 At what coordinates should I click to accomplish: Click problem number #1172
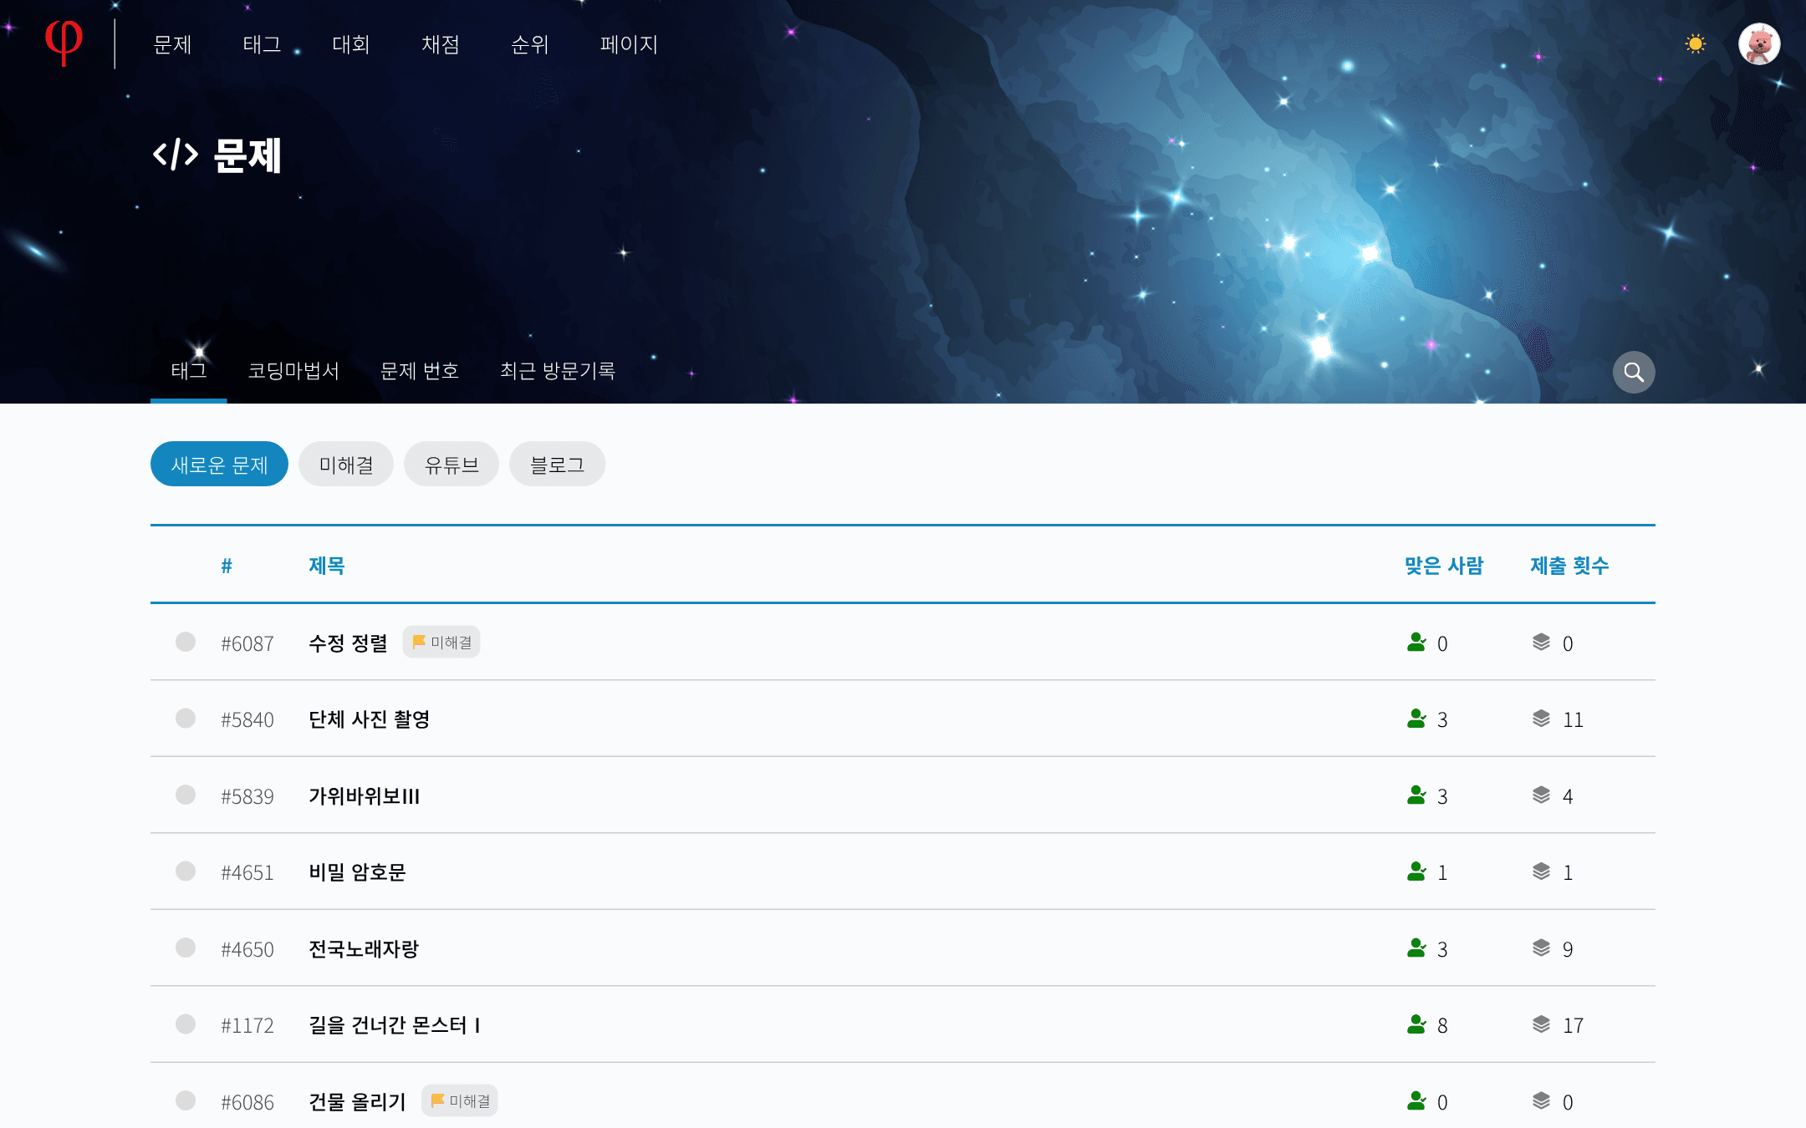(247, 1026)
